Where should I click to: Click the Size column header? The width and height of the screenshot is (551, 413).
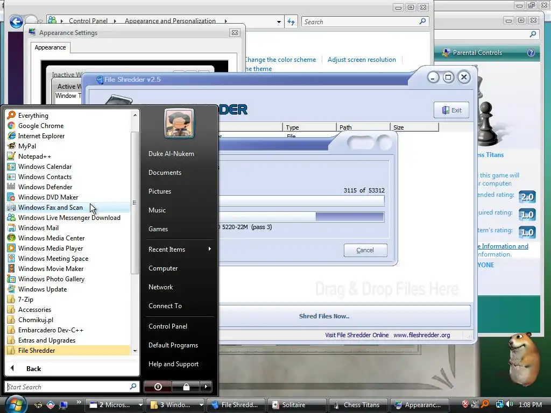pos(414,127)
